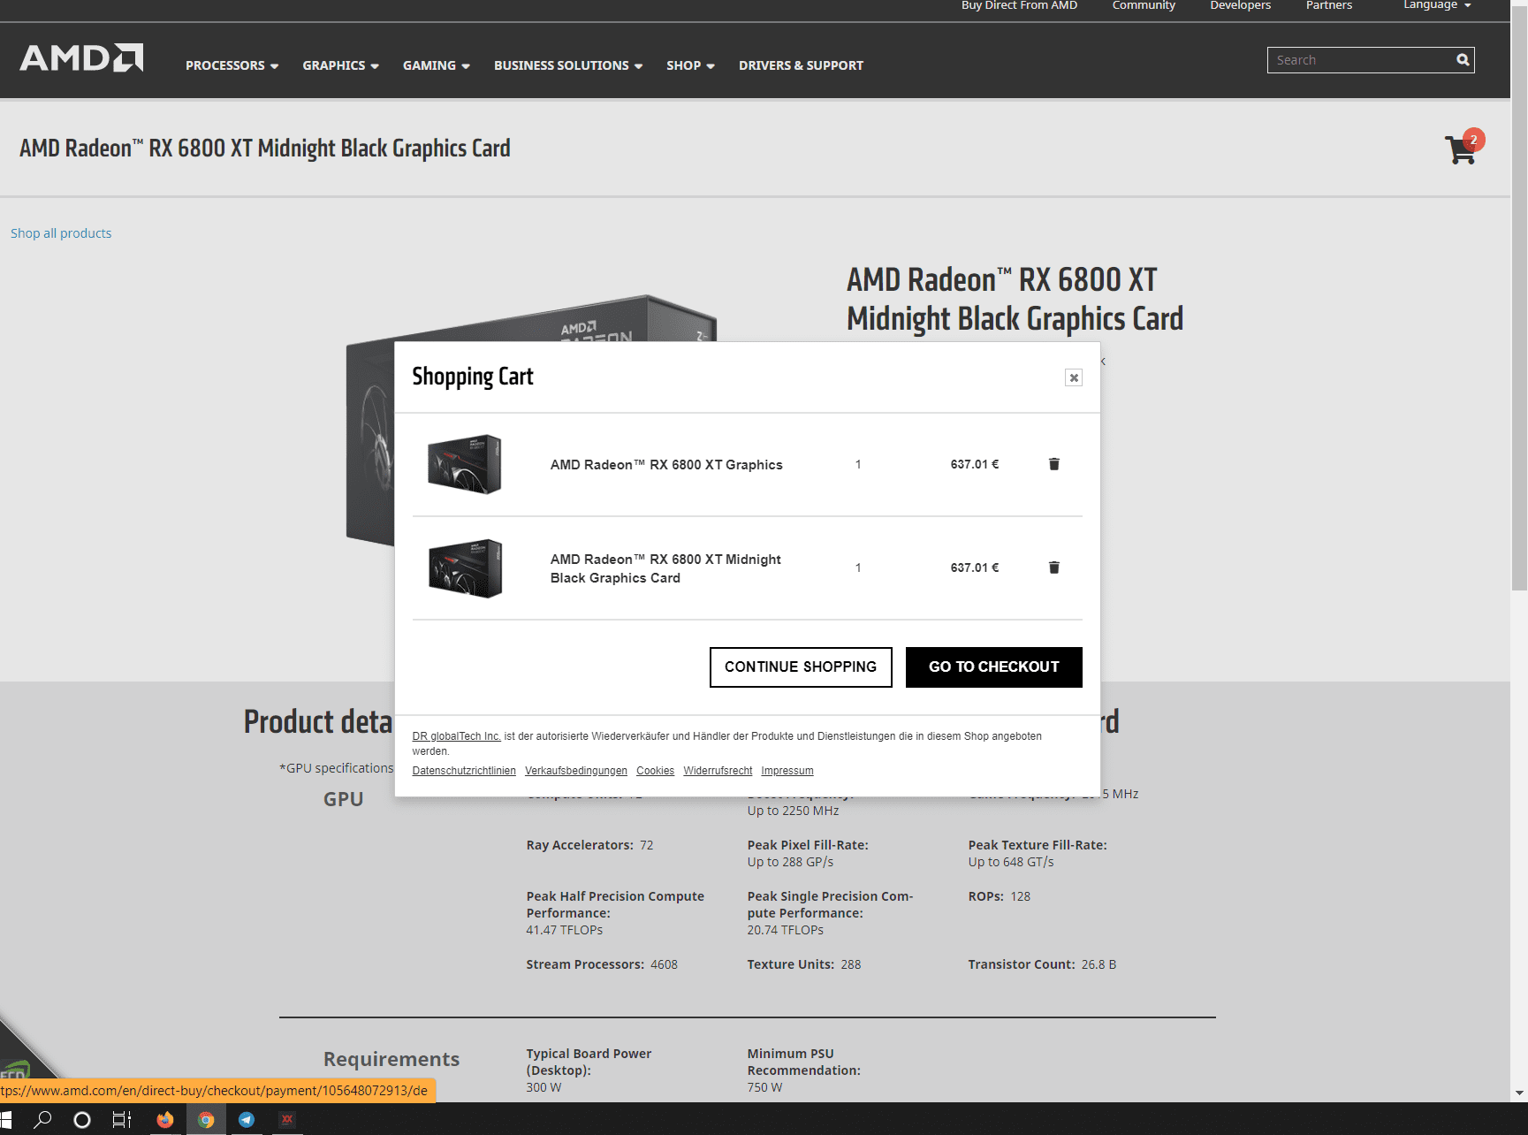
Task: Click the scrollbar down arrow
Action: (x=1519, y=1093)
